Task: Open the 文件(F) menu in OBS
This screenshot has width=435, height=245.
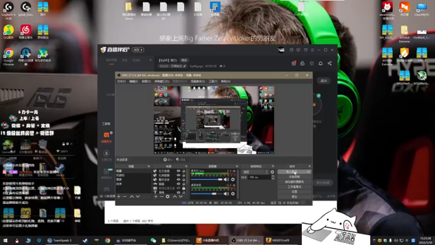Action: pos(121,81)
